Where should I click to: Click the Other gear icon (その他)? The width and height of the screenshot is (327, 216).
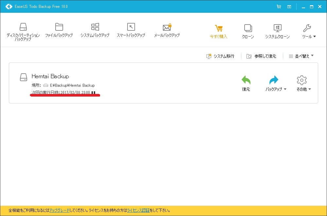point(301,80)
